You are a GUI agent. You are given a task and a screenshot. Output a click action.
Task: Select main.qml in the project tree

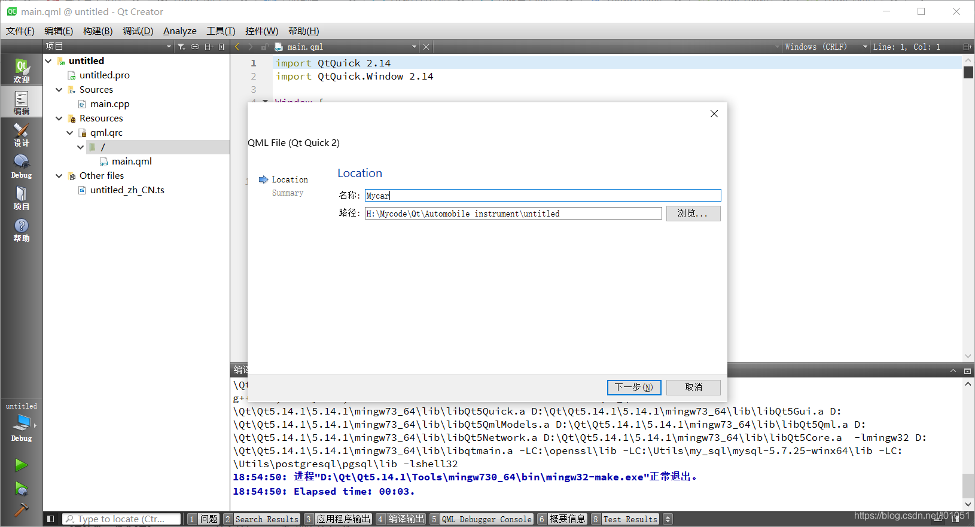(132, 162)
